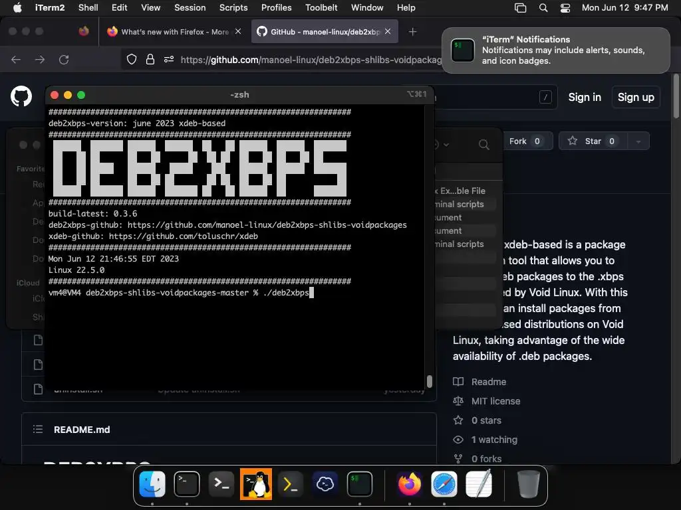The image size is (681, 510).
Task: Click the build-latest: 0.3.6 line
Action: point(92,213)
